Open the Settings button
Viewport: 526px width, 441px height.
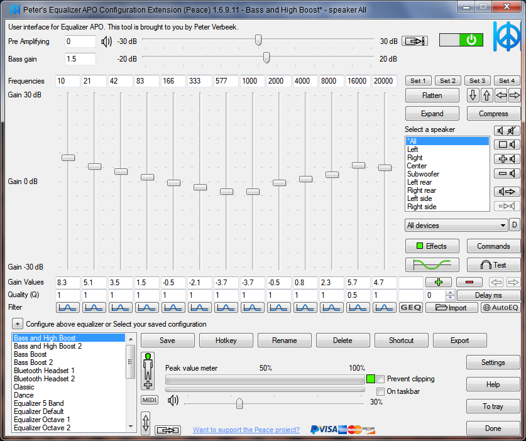click(x=493, y=362)
